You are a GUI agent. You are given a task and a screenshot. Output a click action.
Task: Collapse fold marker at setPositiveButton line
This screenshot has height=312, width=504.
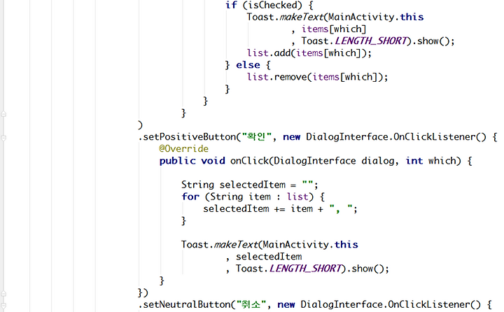coord(3,139)
